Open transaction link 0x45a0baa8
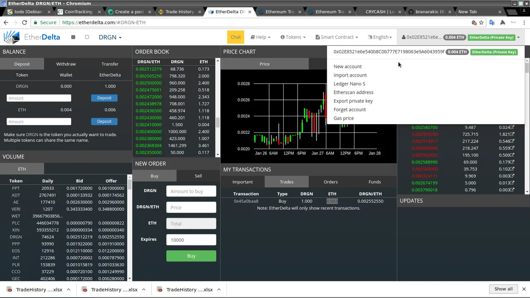Viewport: 530px width, 298px height. point(246,201)
